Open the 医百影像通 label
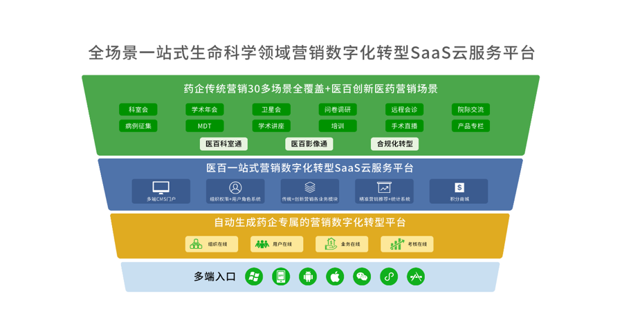This screenshot has width=622, height=309. [x=309, y=144]
